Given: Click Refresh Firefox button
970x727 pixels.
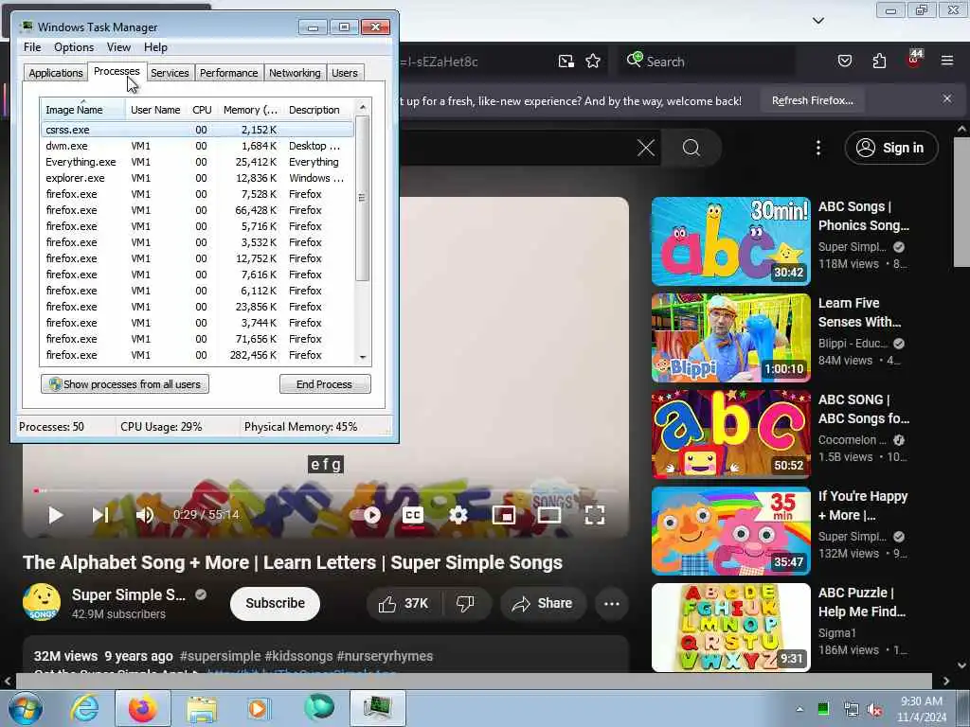Looking at the screenshot, I should (812, 100).
